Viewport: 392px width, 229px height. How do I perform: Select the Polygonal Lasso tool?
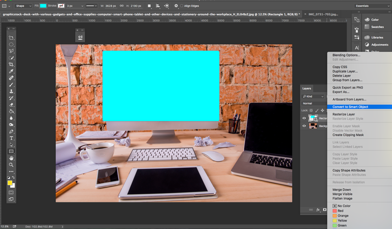(11, 51)
